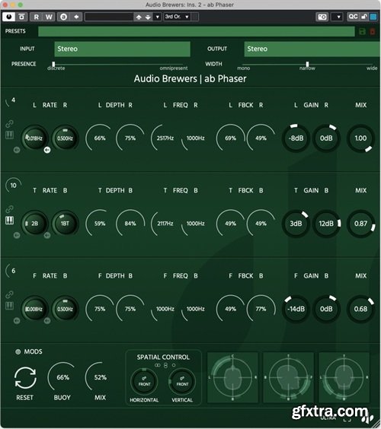Click the L/R row MIX 1.00 knob
381x429 pixels.
click(x=360, y=138)
